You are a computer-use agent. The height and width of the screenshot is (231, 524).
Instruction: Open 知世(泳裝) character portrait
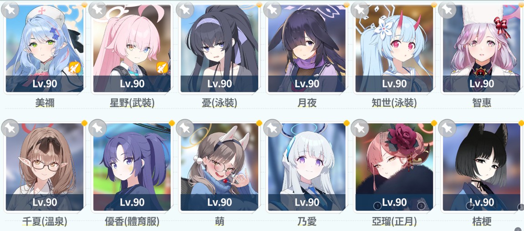pos(394,48)
